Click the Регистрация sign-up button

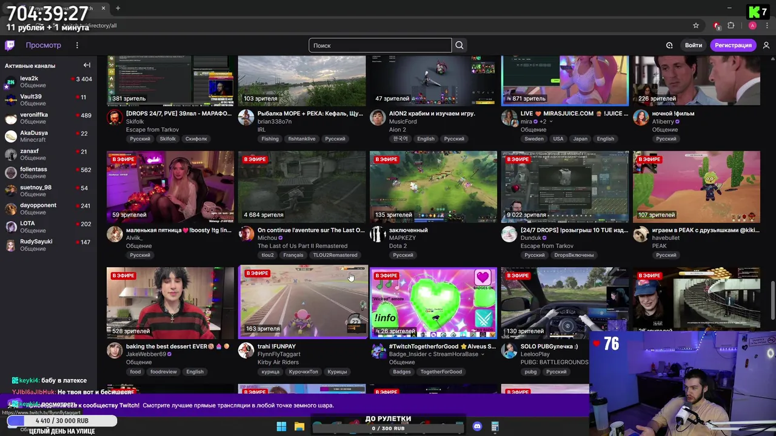733,45
